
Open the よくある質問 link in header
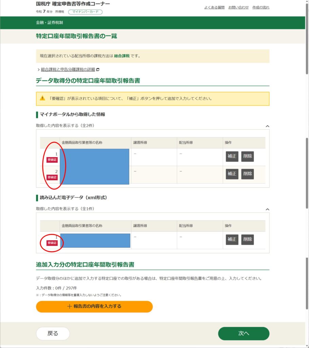coord(214,7)
